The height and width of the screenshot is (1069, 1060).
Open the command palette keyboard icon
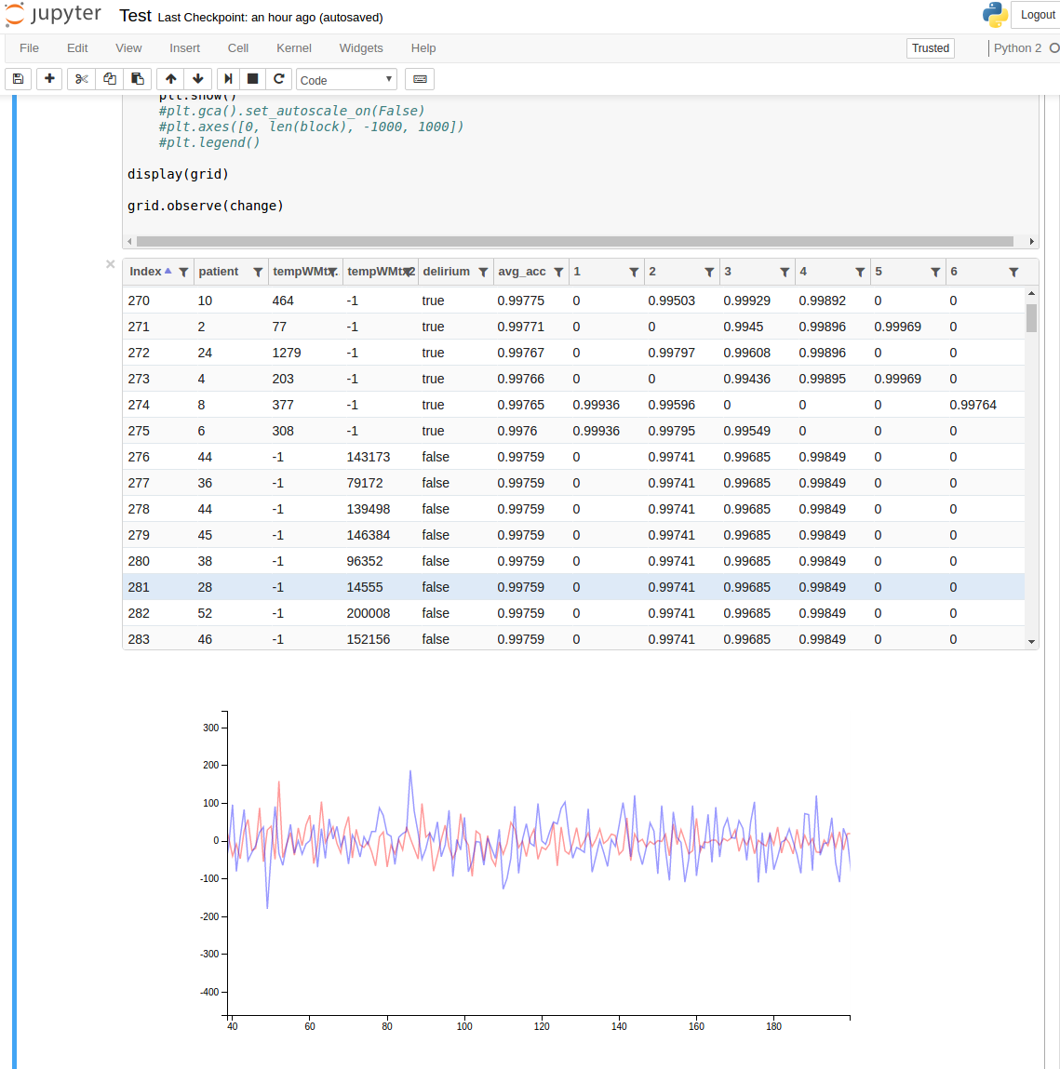click(x=419, y=79)
